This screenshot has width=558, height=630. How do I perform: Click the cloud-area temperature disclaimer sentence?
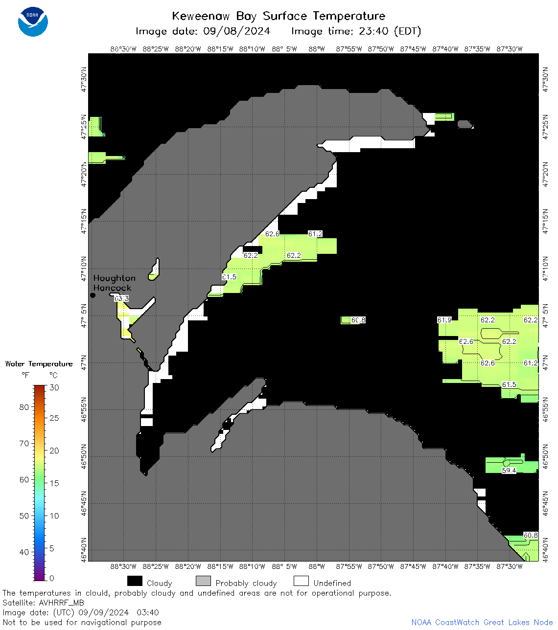197,593
